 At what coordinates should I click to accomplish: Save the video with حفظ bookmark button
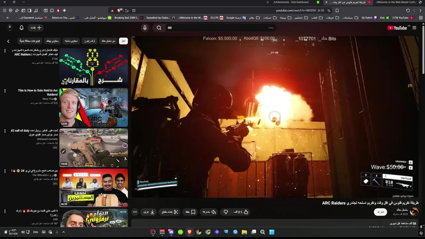[191, 212]
